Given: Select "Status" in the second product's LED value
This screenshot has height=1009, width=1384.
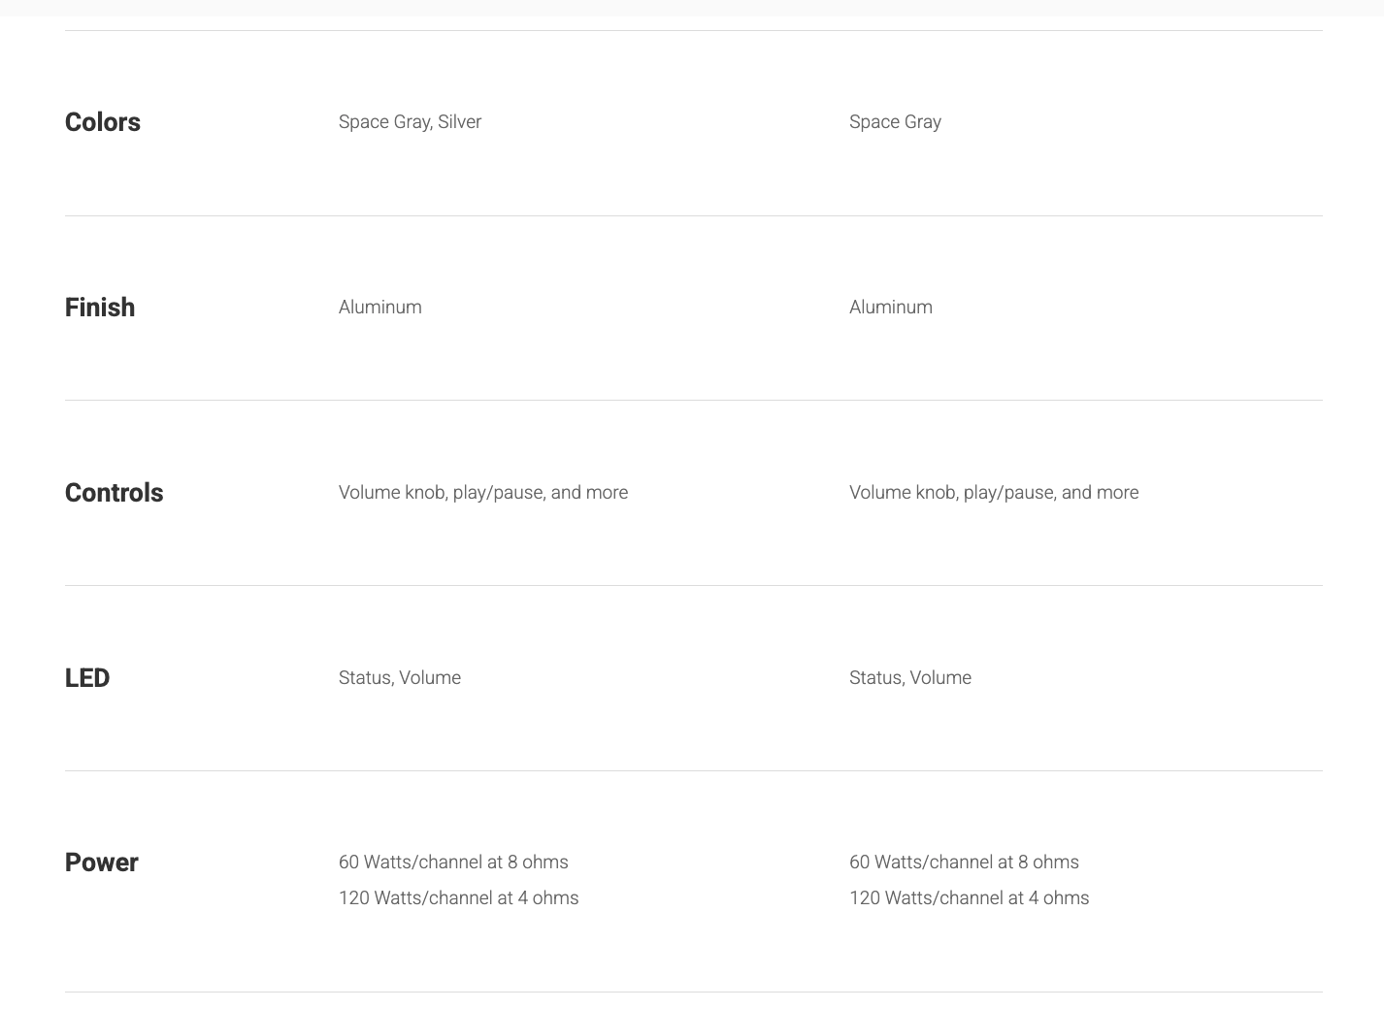Looking at the screenshot, I should (x=874, y=678).
